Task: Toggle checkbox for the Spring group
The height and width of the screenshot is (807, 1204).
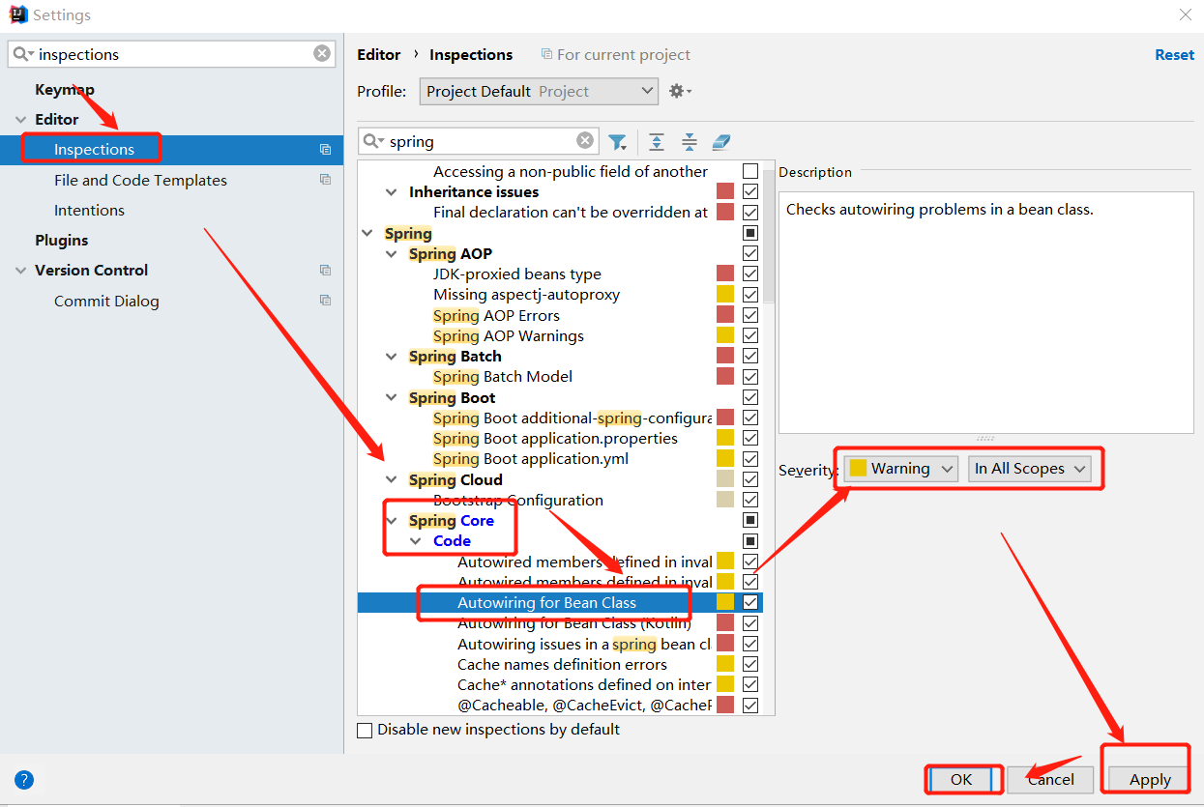Action: coord(750,233)
